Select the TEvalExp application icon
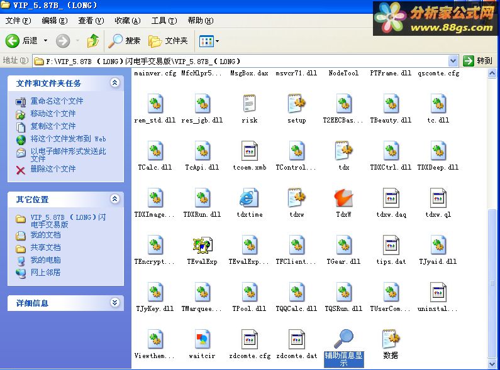500x370 pixels. click(203, 245)
